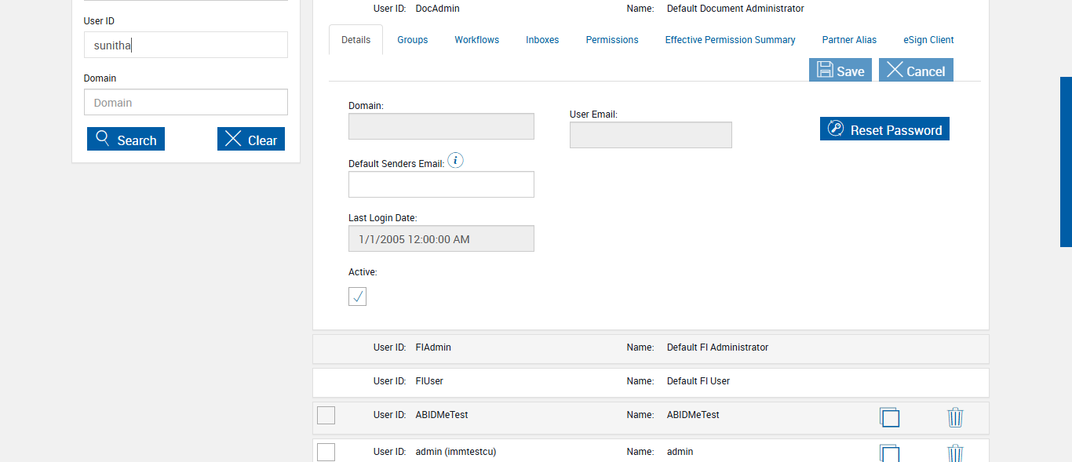Delete the ABIDMeTest user via trash icon
The height and width of the screenshot is (462, 1072).
coord(955,417)
